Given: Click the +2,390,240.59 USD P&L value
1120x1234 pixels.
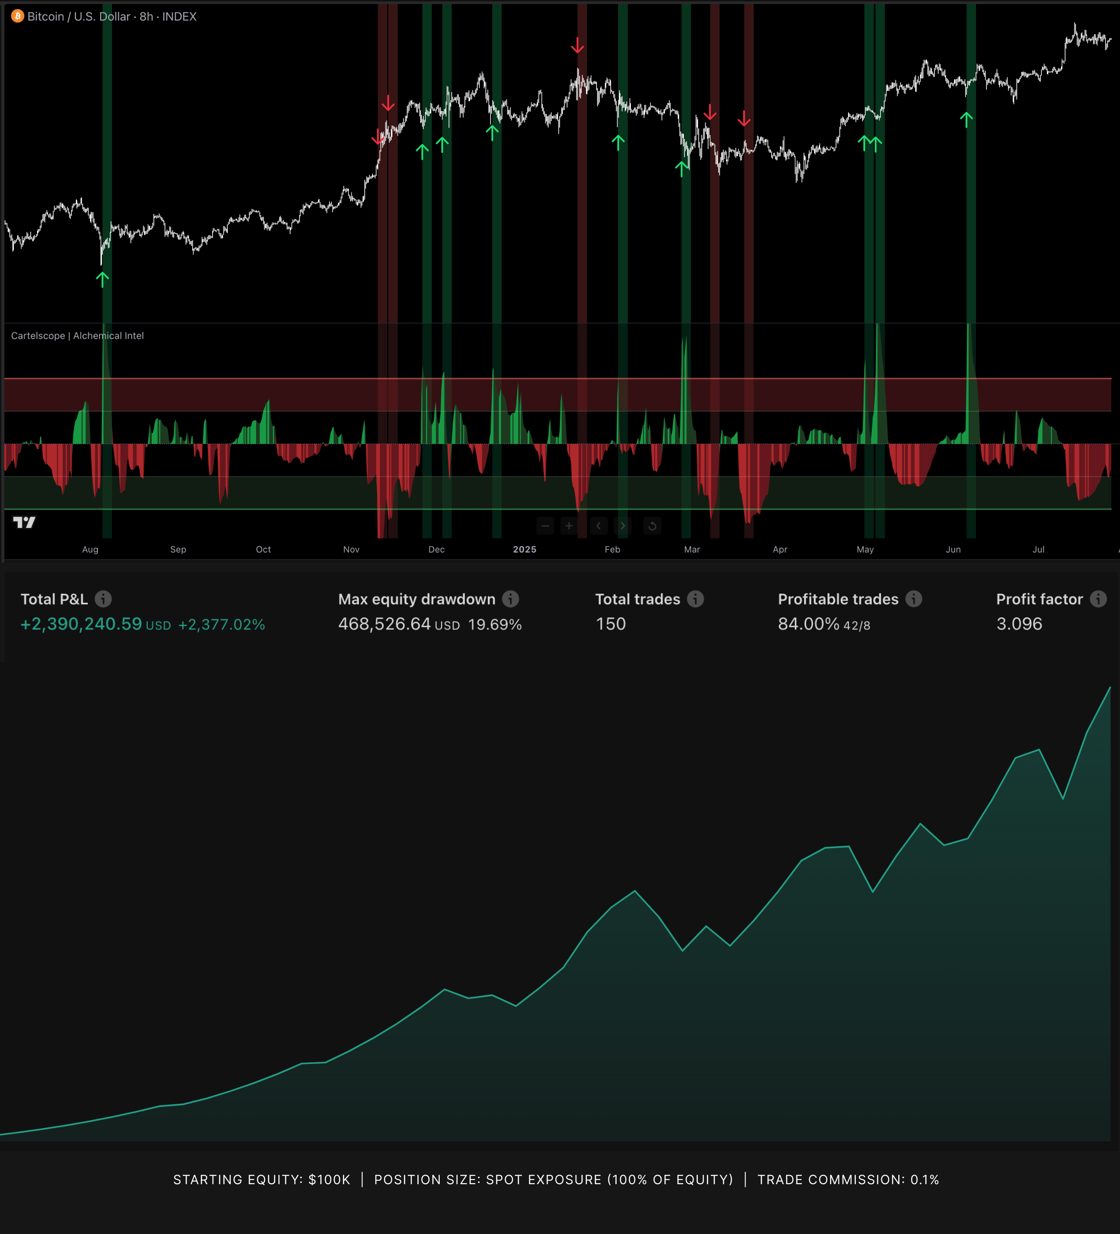Looking at the screenshot, I should pos(96,624).
